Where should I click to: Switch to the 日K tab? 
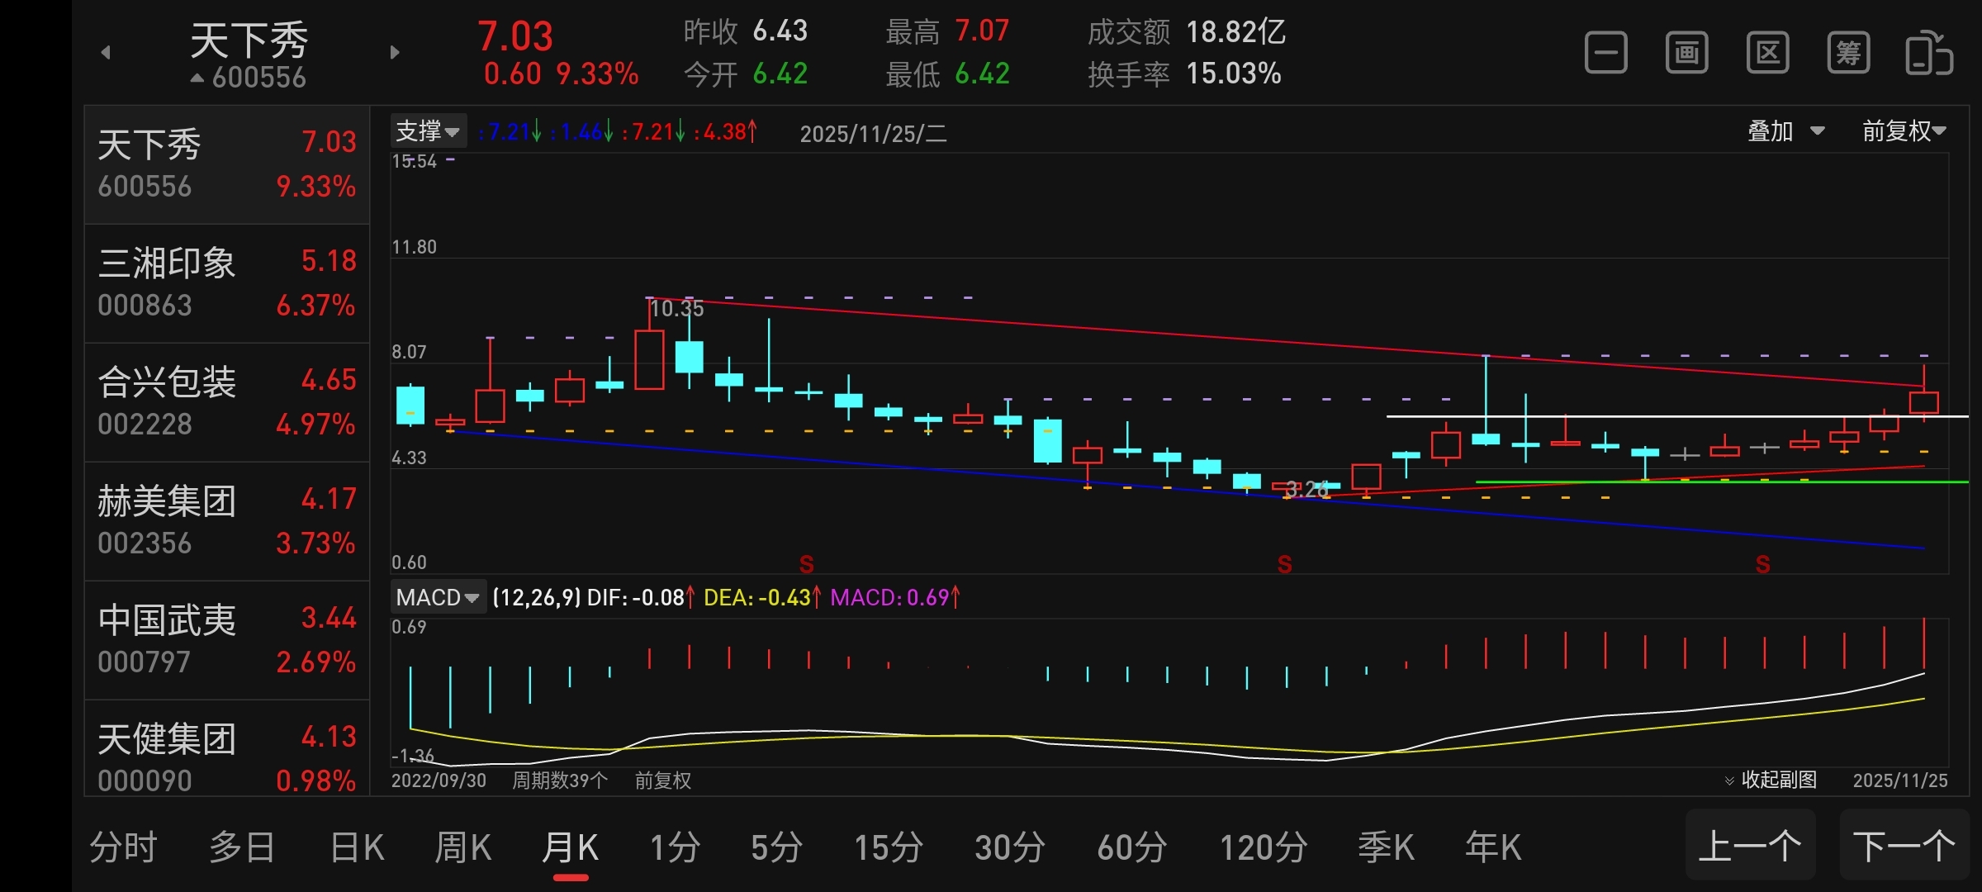click(357, 847)
